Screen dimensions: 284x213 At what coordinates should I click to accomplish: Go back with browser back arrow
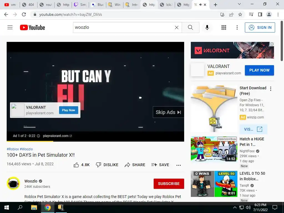coord(6,14)
